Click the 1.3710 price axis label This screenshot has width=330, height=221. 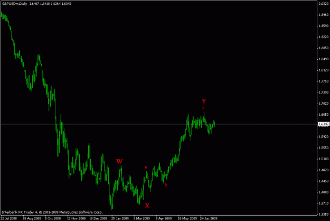pos(324,204)
